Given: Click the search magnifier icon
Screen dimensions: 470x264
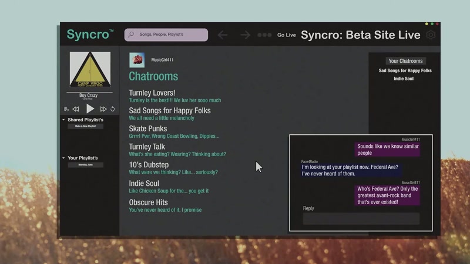Looking at the screenshot, I should [131, 35].
